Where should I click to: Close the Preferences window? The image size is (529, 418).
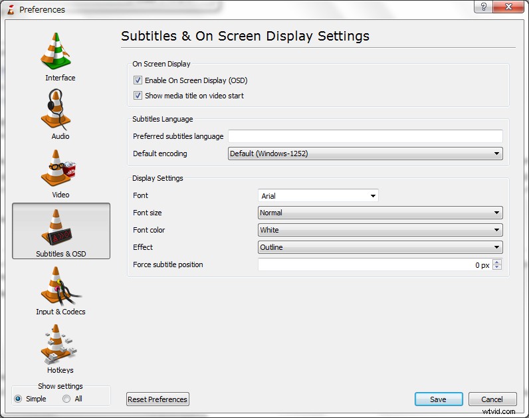pos(509,7)
